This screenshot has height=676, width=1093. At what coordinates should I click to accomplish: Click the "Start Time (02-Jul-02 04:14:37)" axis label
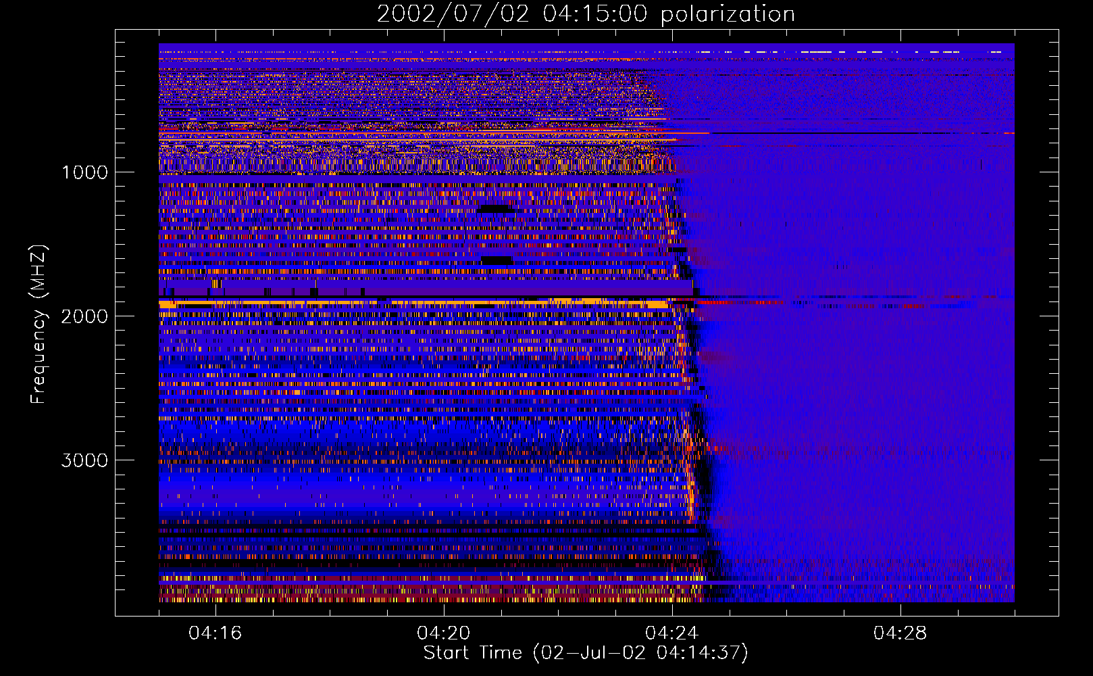pyautogui.click(x=586, y=653)
